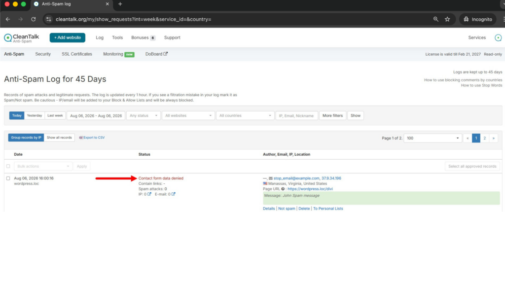Go to the previous page with the « arrow

pyautogui.click(x=468, y=138)
